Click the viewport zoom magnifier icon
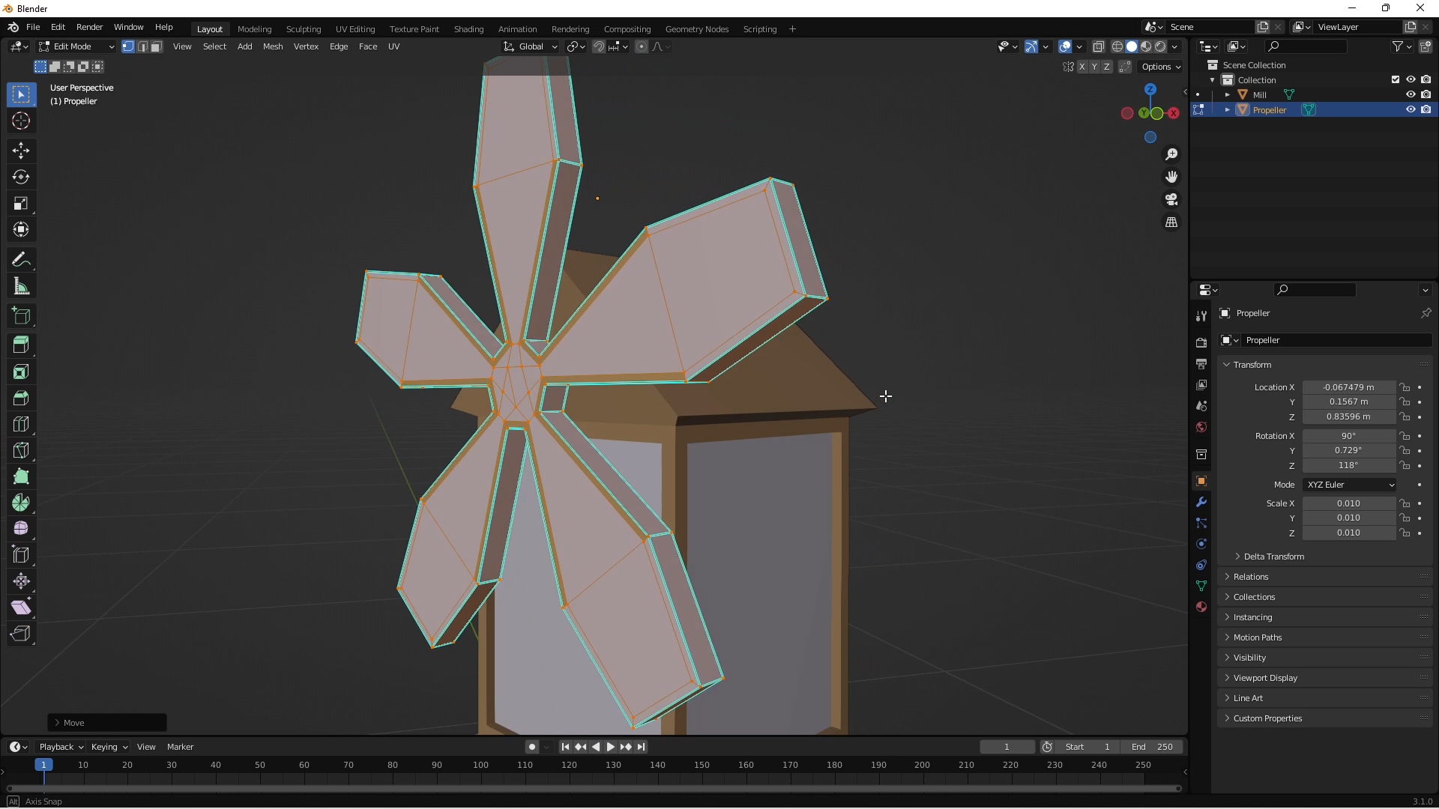 pyautogui.click(x=1171, y=154)
